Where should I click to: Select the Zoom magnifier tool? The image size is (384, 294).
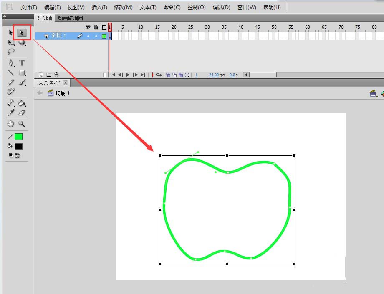click(x=22, y=124)
